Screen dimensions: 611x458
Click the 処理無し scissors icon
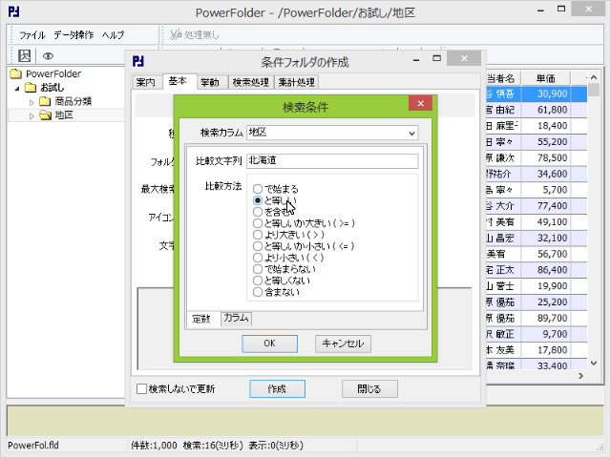point(176,34)
